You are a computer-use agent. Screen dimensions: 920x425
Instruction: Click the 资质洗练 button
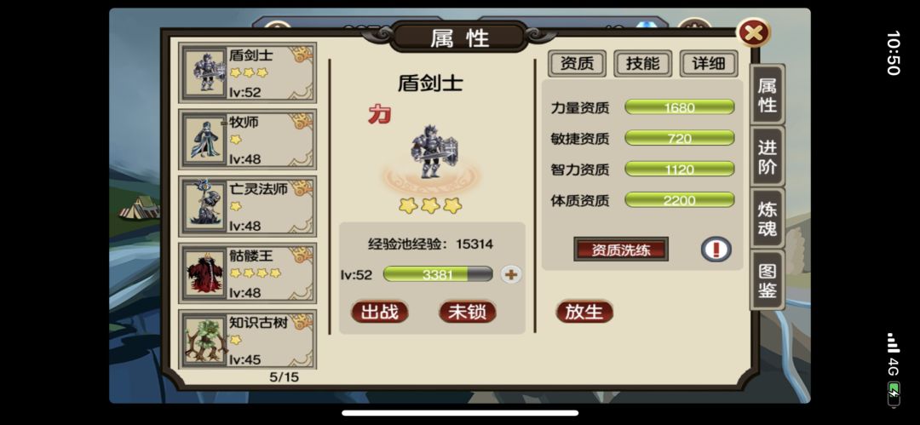(621, 250)
